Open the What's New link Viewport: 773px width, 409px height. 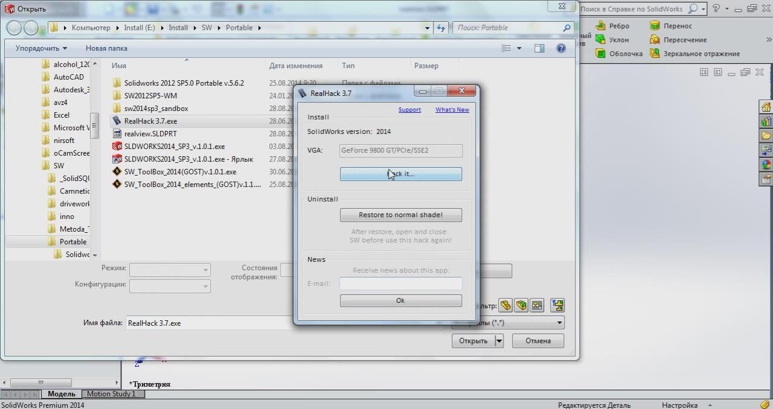[452, 110]
